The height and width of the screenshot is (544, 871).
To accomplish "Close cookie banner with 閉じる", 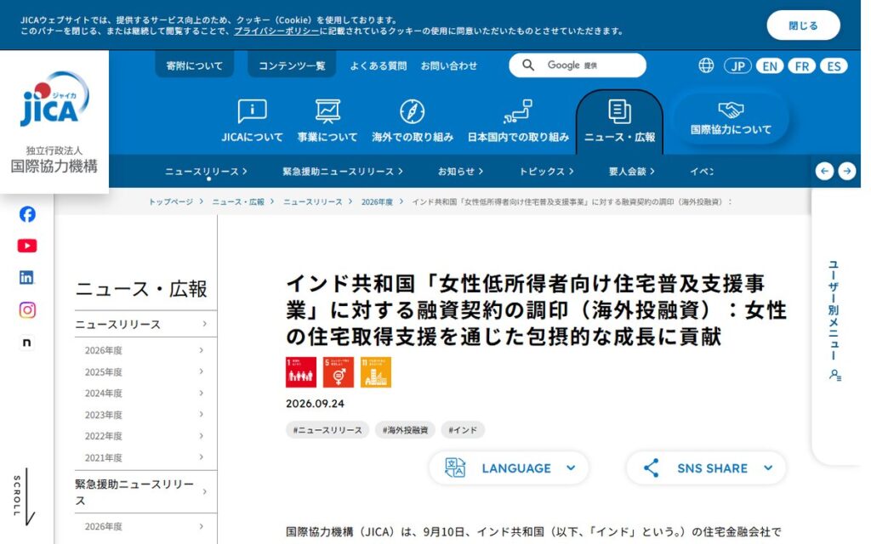I will [x=803, y=25].
